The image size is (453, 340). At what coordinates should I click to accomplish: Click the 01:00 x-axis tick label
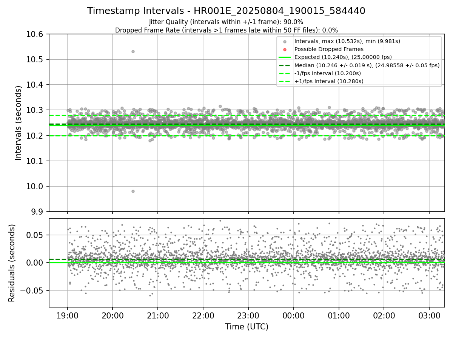click(x=339, y=315)
